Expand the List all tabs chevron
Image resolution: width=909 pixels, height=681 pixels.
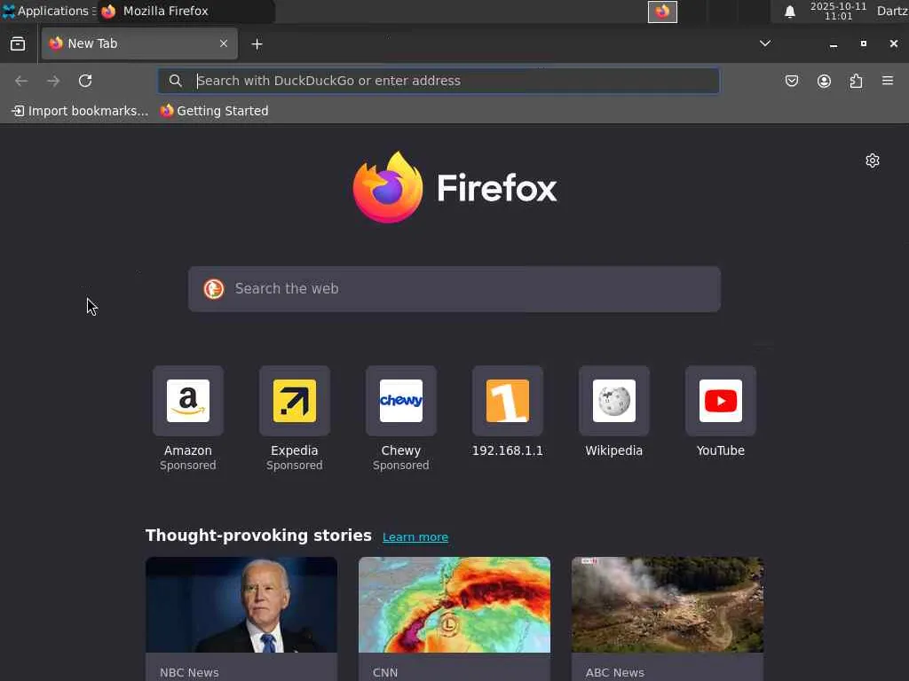[x=764, y=43]
